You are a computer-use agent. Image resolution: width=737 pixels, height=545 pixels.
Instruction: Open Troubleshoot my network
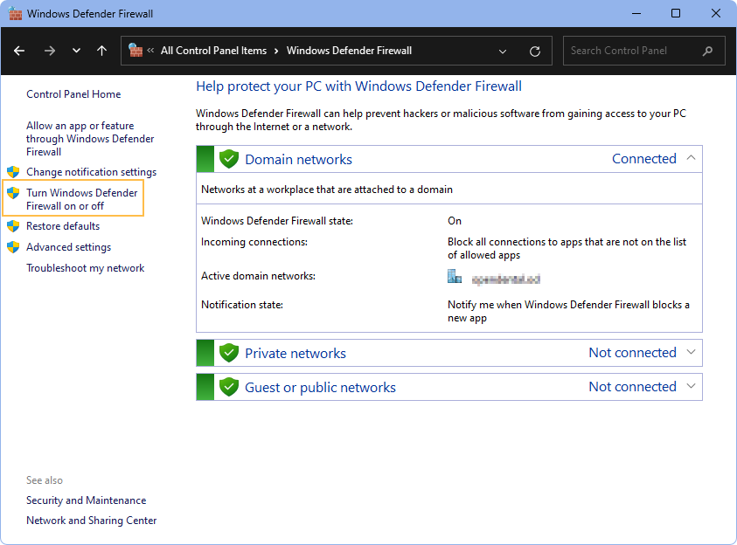point(85,268)
